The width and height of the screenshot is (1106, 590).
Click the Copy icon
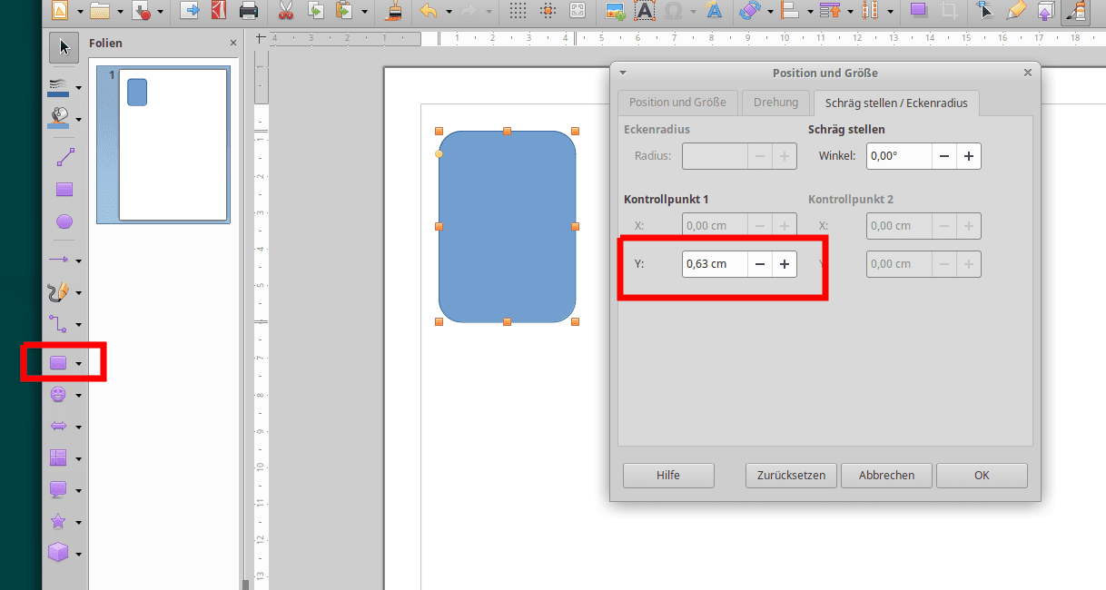(x=315, y=11)
